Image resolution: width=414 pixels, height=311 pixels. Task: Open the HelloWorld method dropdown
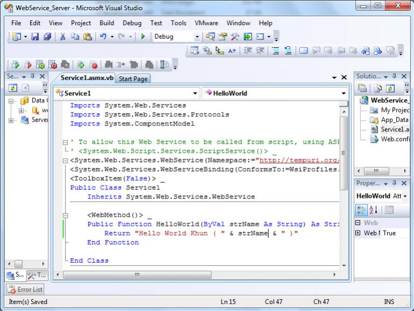tap(344, 93)
